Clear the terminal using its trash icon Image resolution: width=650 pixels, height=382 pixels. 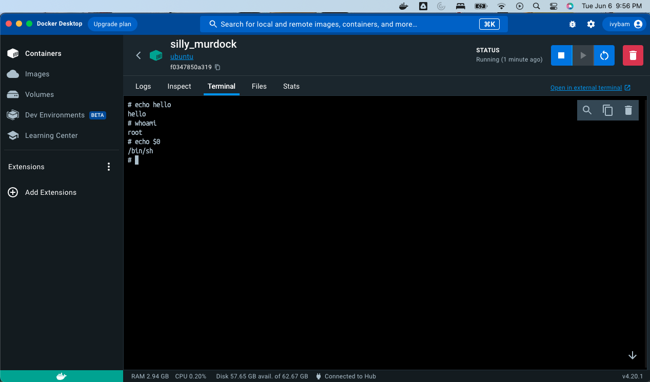(x=628, y=110)
